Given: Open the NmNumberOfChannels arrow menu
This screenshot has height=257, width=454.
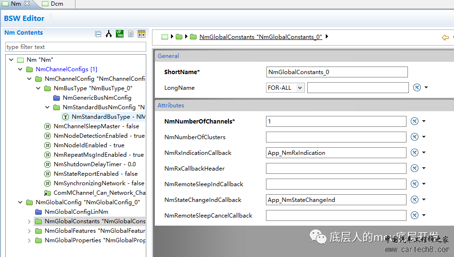Looking at the screenshot, I should [x=424, y=121].
